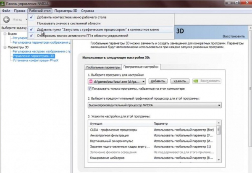Click the NVIDIA icon on Восстановить button

point(196,81)
